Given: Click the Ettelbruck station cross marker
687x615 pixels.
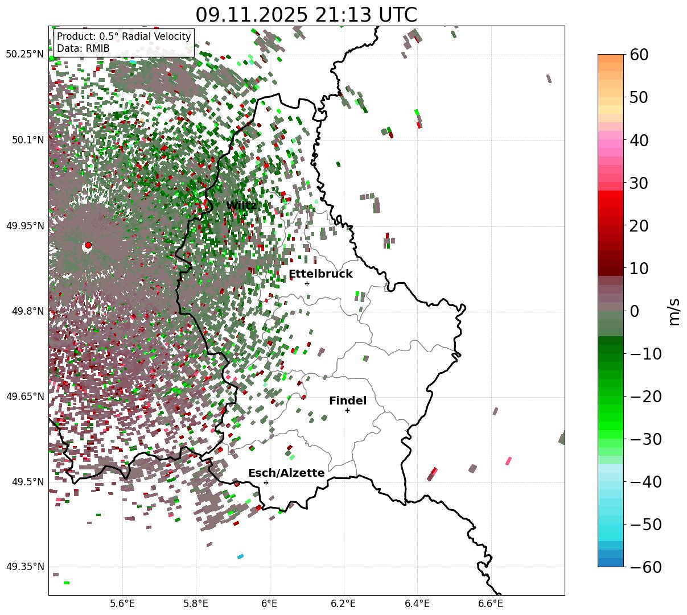Looking at the screenshot, I should pos(307,283).
